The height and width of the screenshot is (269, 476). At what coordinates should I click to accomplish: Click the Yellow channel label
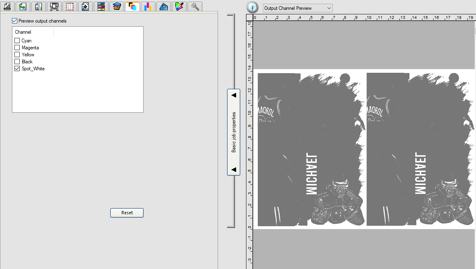[x=28, y=55]
